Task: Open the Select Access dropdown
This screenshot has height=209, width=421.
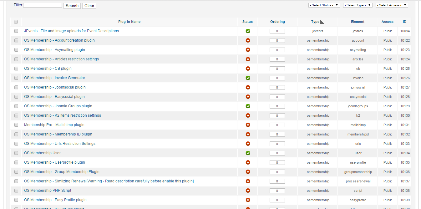Action: pyautogui.click(x=392, y=5)
